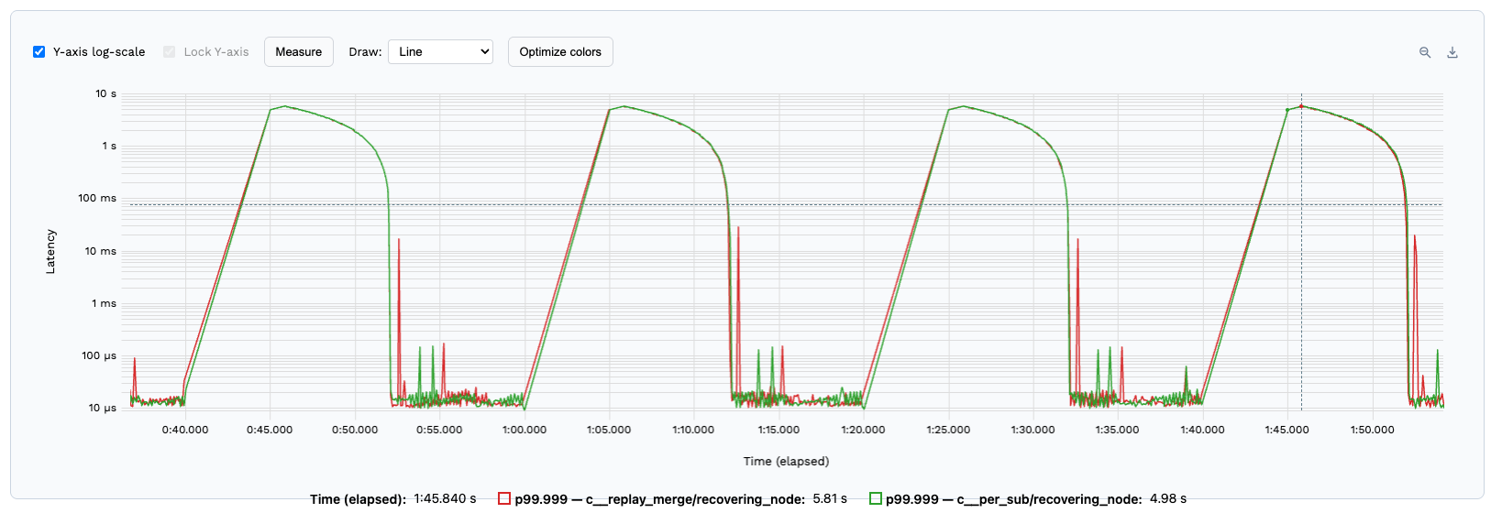The height and width of the screenshot is (513, 1502).
Task: Click the 1:05.000 x-axis tick label
Action: click(x=609, y=430)
